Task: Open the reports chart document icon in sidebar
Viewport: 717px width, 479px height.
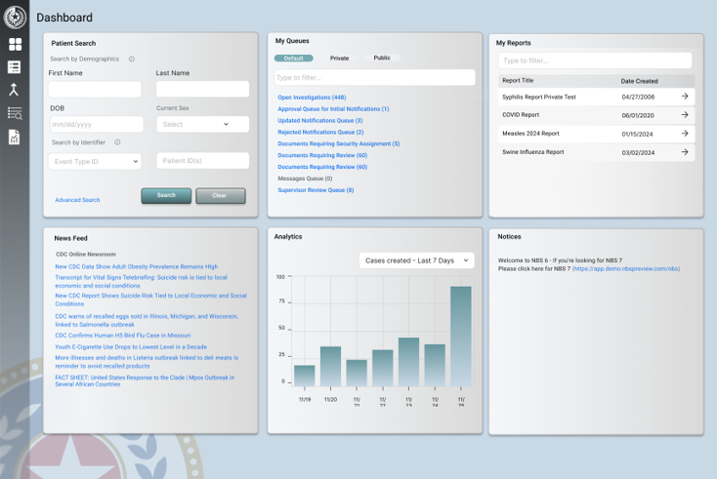Action: 15,137
